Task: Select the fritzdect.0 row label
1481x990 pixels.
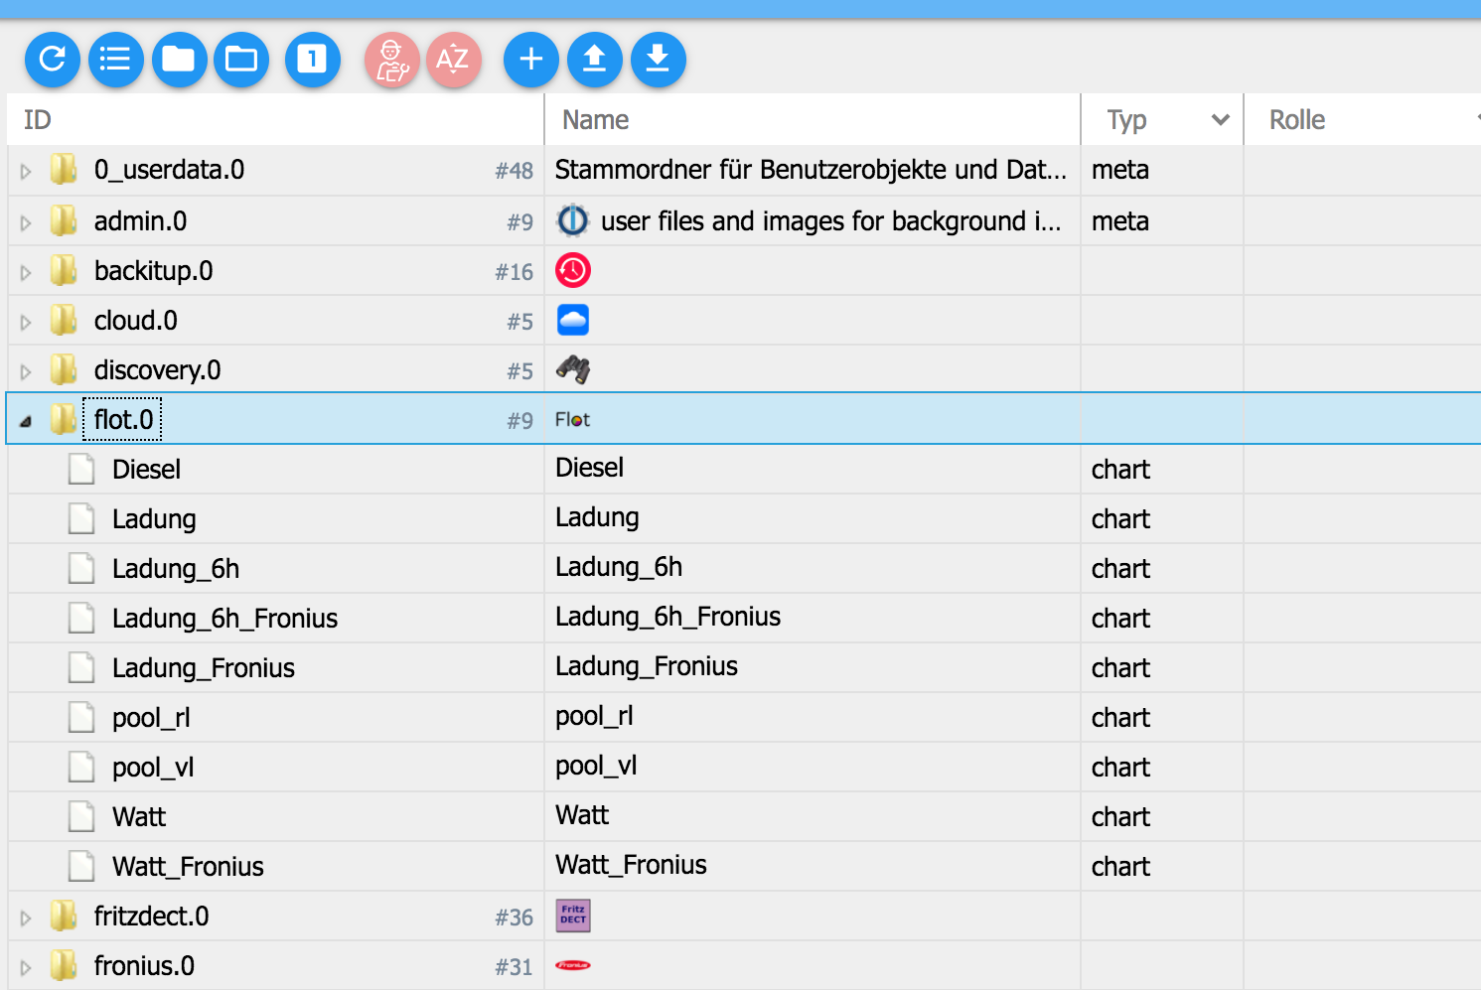Action: coord(151,916)
